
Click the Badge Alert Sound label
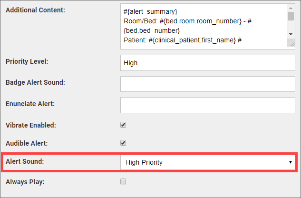click(x=35, y=82)
